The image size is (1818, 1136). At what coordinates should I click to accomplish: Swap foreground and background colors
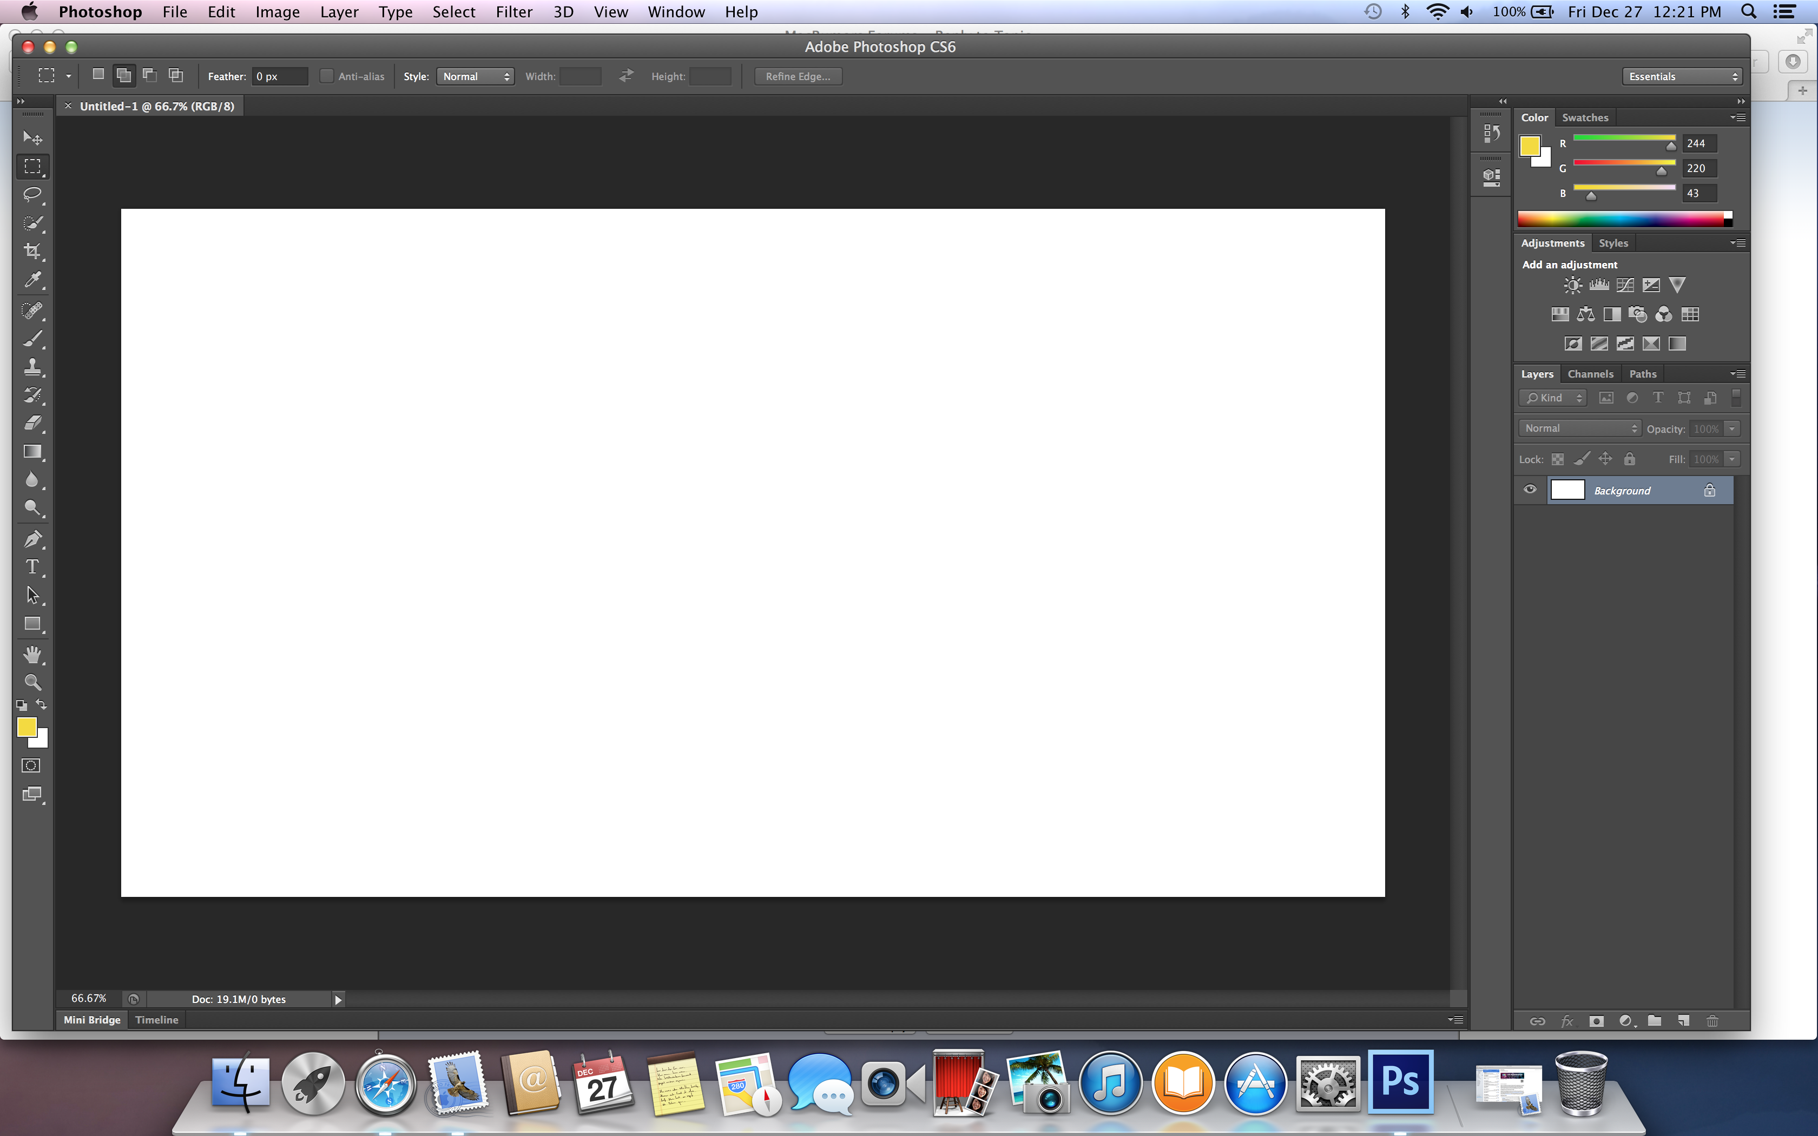click(41, 705)
